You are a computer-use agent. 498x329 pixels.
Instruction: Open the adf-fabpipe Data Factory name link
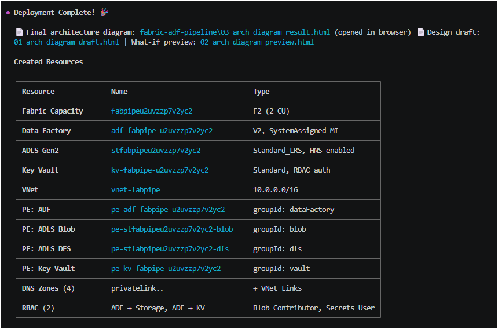point(162,131)
